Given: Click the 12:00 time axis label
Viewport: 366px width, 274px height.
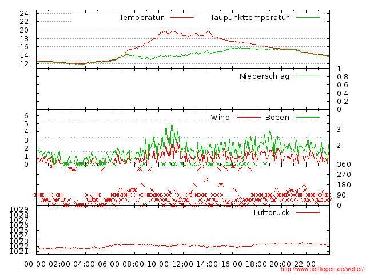Looking at the screenshot, I should [x=182, y=264].
